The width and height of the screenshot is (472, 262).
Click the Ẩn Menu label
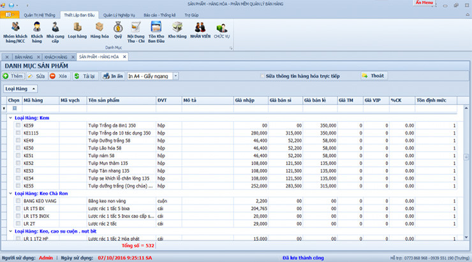(424, 3)
